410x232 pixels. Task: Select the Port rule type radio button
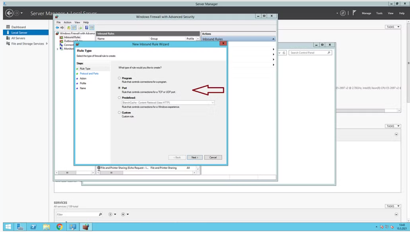(119, 88)
